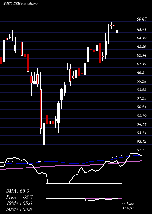Click the 60.3 price level label

(140, 72)
